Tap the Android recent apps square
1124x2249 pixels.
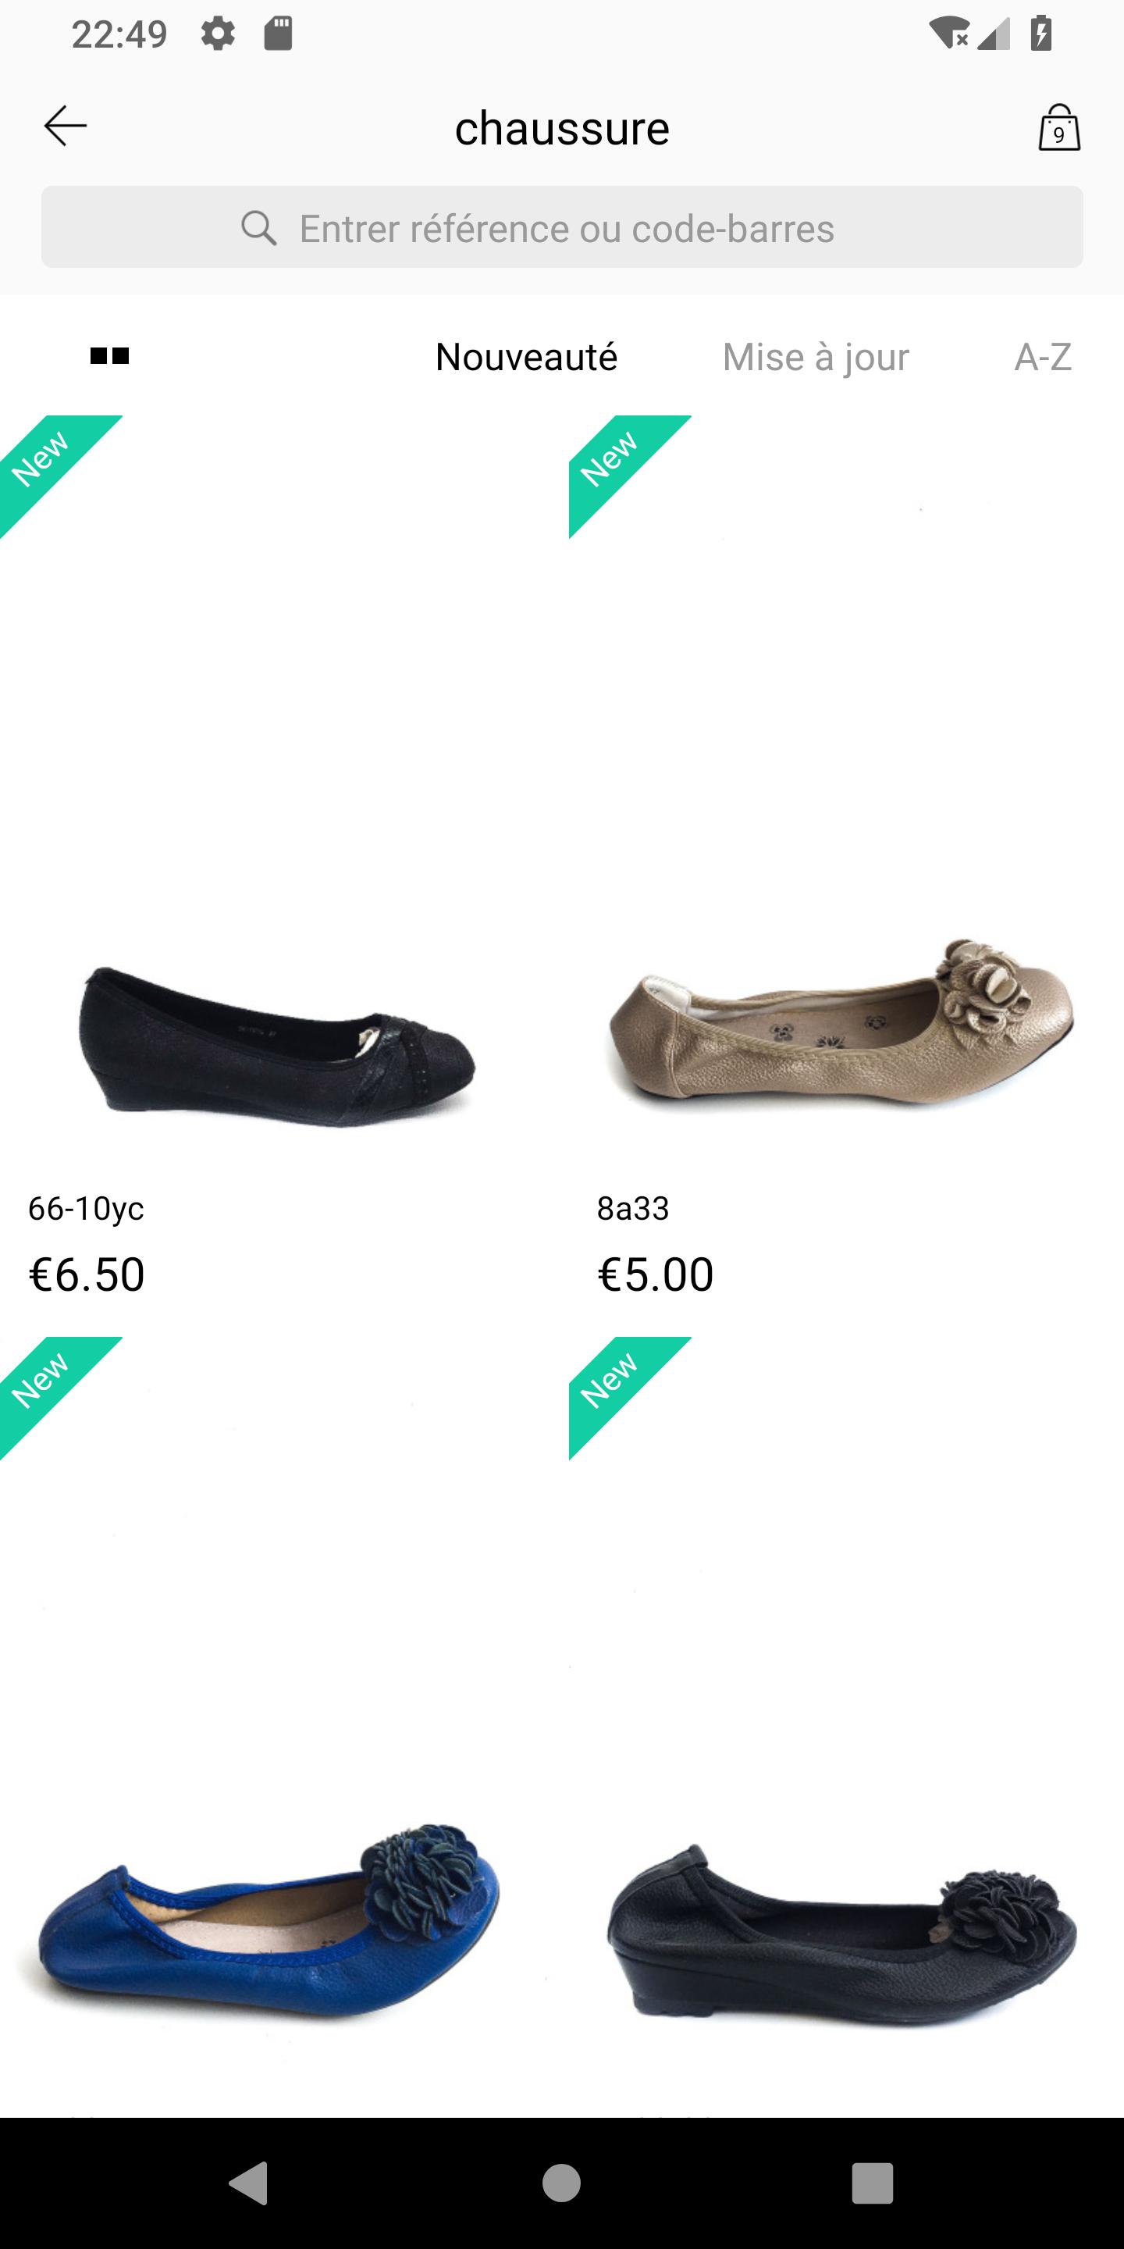click(873, 2183)
